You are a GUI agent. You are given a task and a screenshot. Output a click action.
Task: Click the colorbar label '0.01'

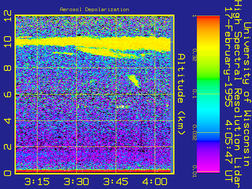195,171
